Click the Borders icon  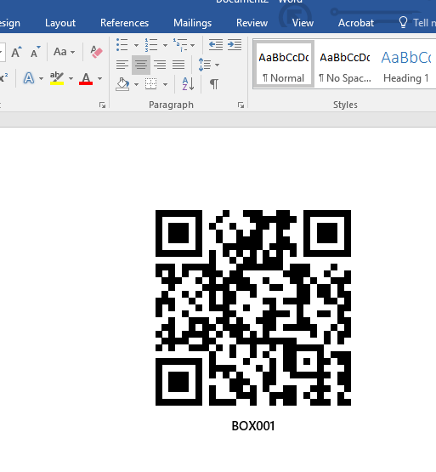[x=151, y=84]
